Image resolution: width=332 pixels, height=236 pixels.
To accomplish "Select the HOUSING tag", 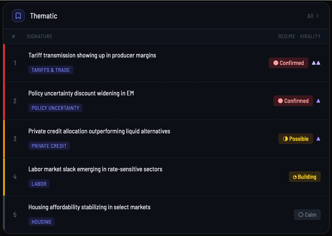I will pyautogui.click(x=41, y=222).
